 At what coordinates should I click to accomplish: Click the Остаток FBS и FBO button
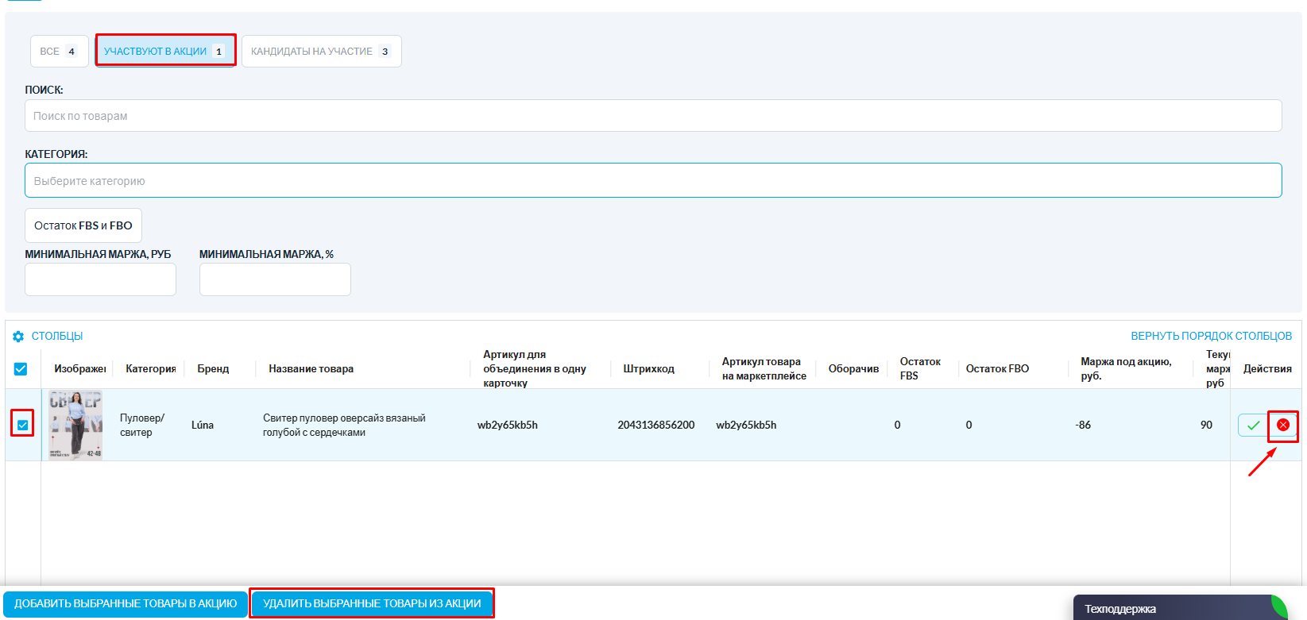83,225
